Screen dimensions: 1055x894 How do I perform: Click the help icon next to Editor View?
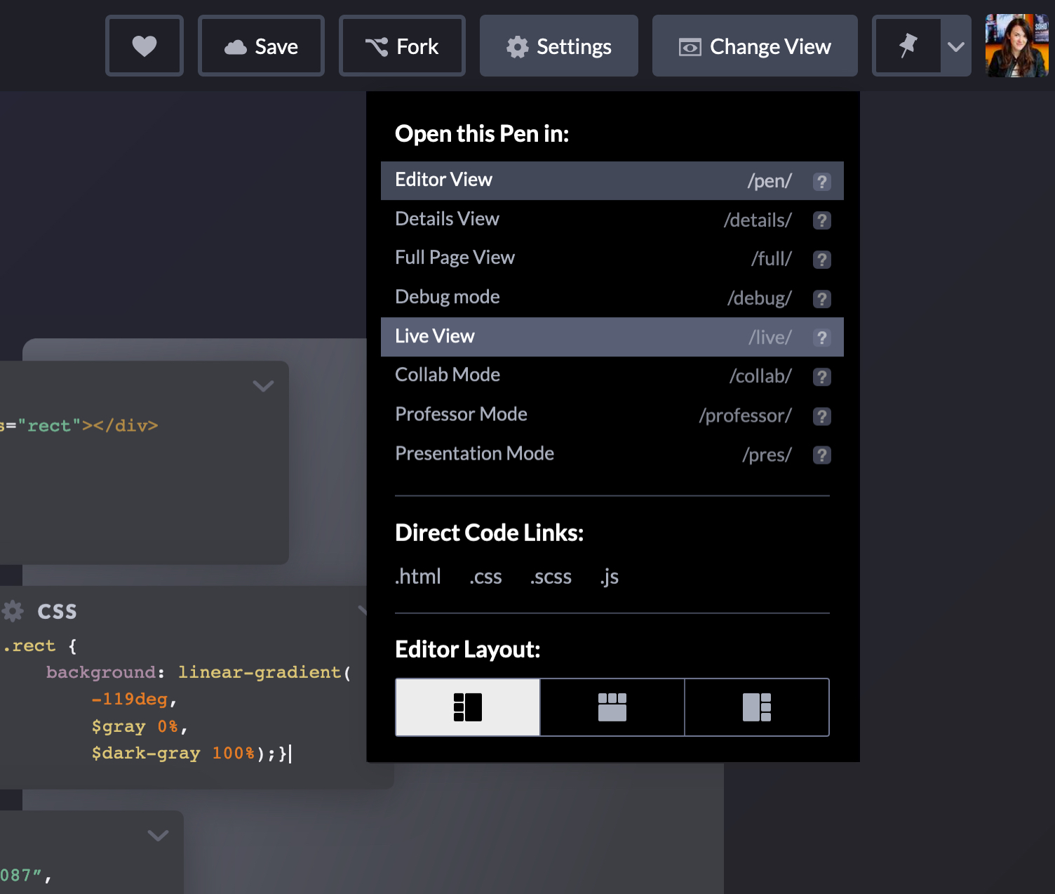[x=821, y=181]
